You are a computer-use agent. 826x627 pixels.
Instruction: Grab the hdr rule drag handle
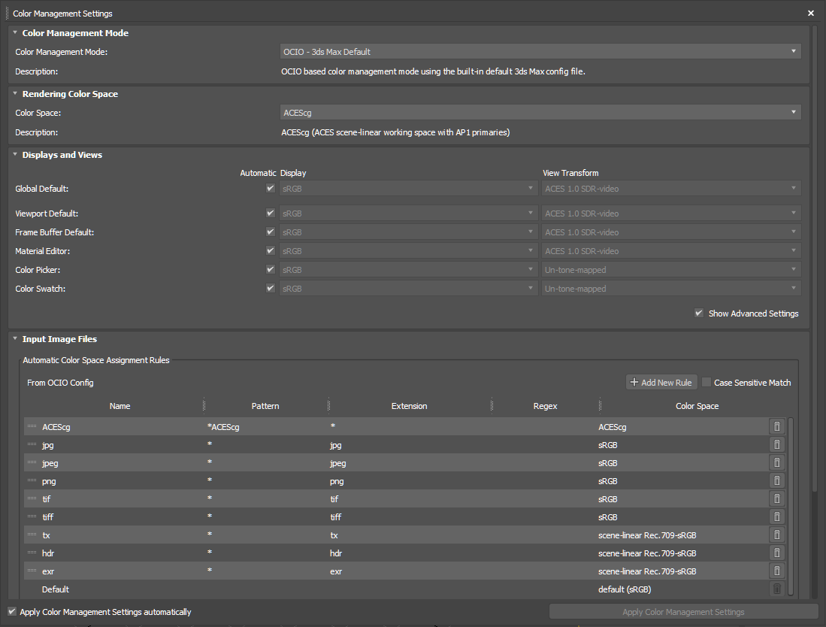32,553
